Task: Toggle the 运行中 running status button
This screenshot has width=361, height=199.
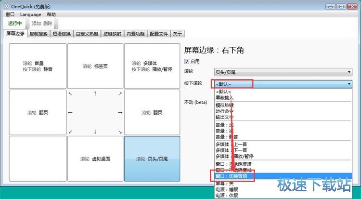Action: click(x=15, y=23)
